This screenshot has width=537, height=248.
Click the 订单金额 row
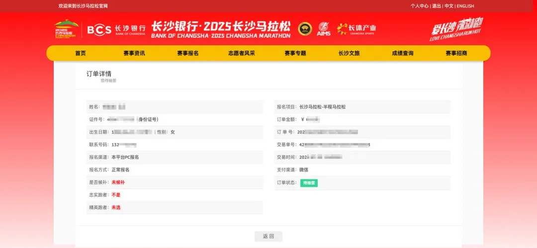pyautogui.click(x=362, y=120)
